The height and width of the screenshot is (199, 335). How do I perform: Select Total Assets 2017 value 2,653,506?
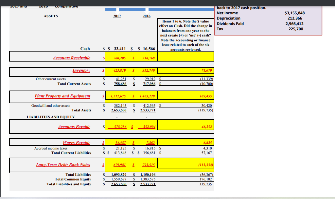(x=119, y=110)
